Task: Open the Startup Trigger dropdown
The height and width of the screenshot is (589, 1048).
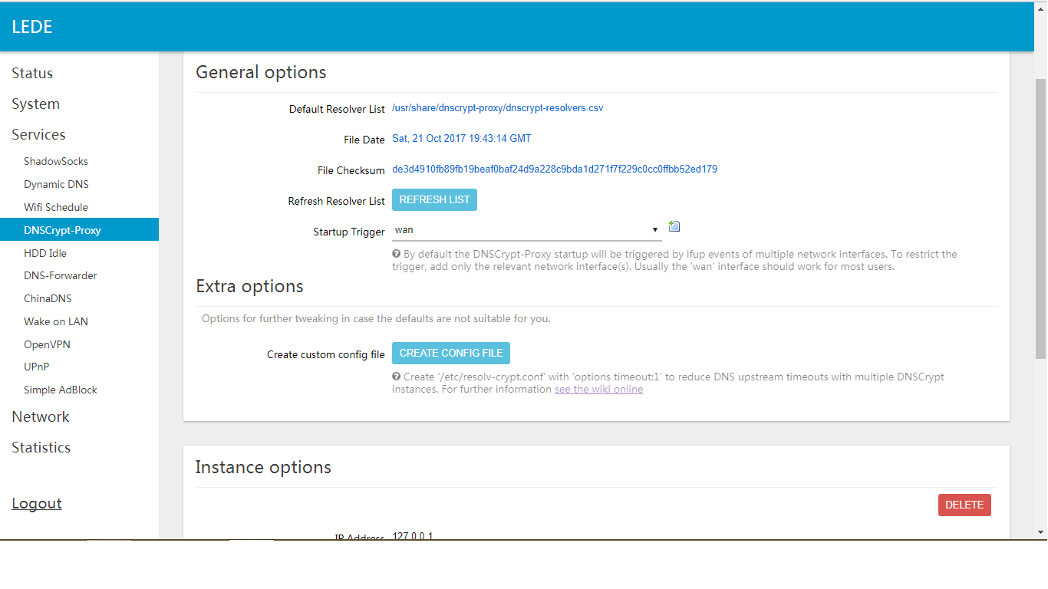Action: click(x=526, y=230)
